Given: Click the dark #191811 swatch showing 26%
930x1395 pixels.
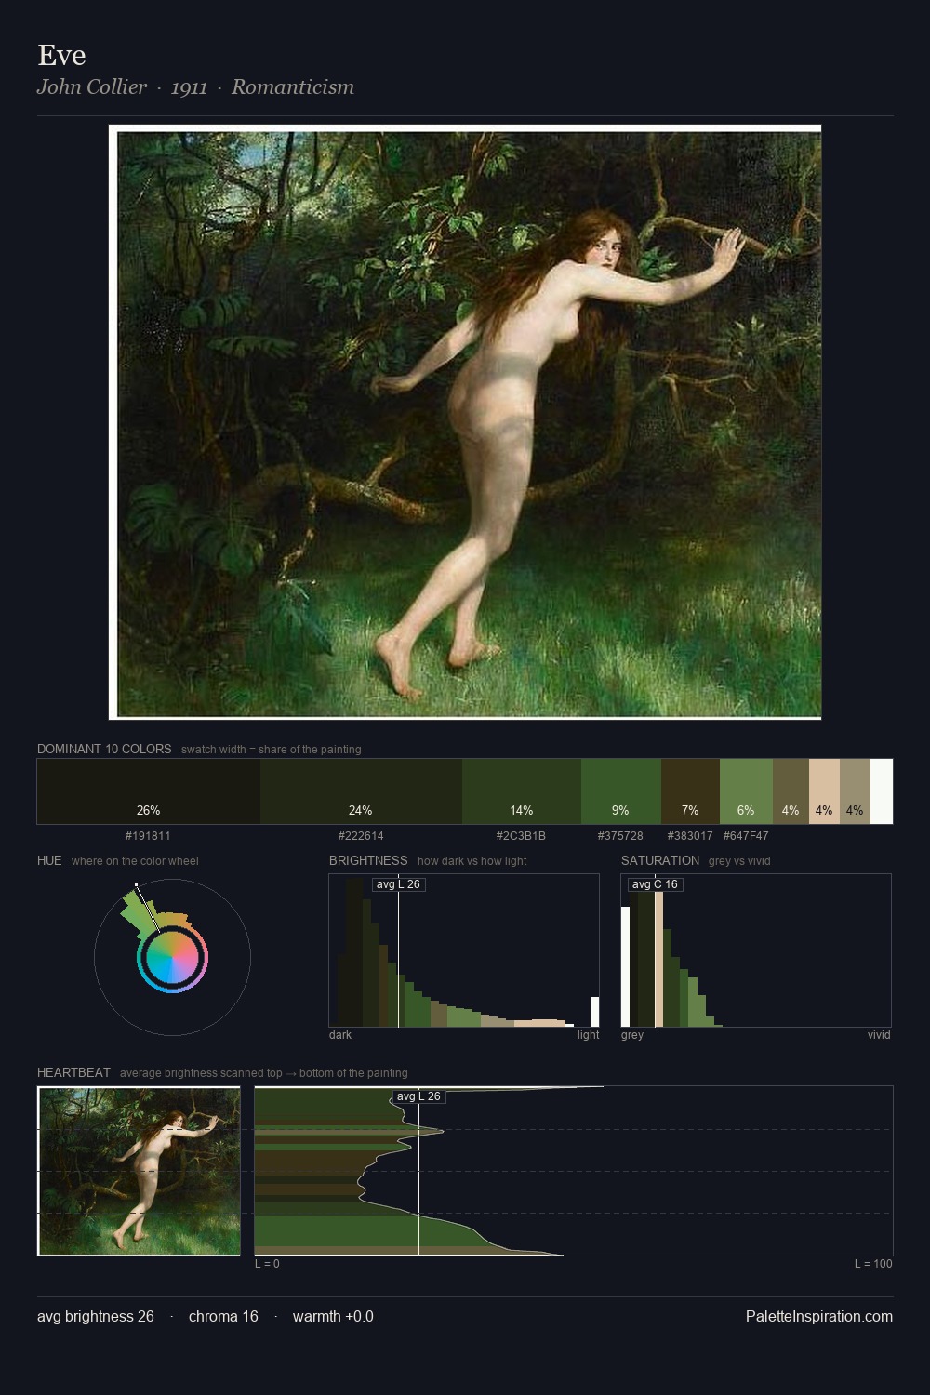Looking at the screenshot, I should tap(149, 791).
